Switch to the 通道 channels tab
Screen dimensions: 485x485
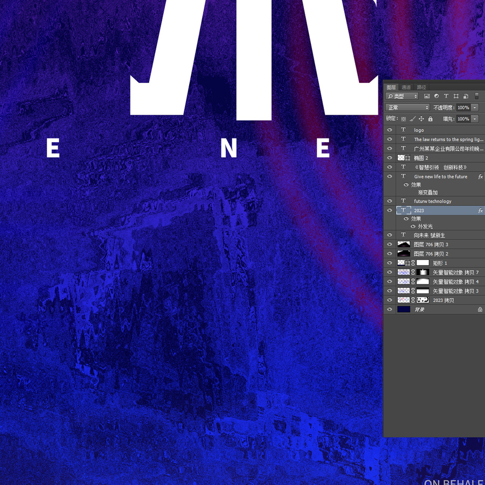coord(406,87)
